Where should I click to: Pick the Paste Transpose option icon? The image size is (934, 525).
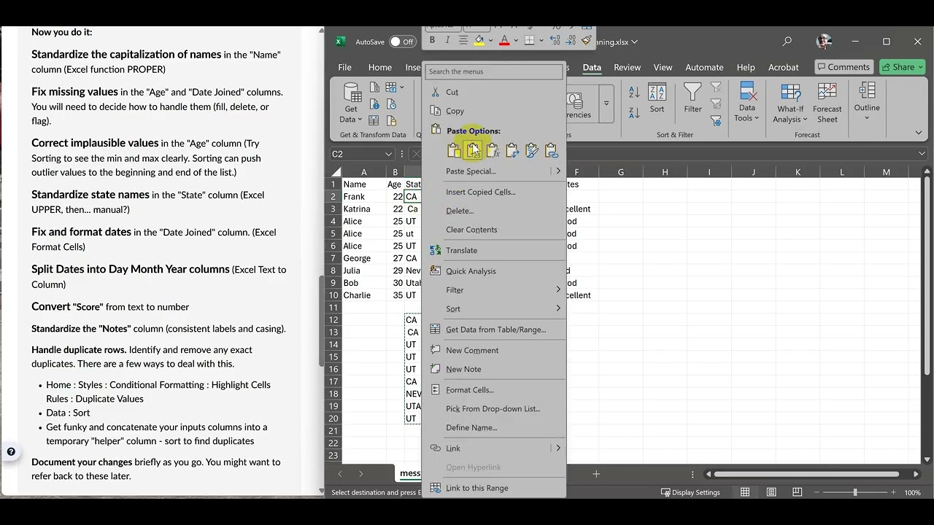pos(512,150)
